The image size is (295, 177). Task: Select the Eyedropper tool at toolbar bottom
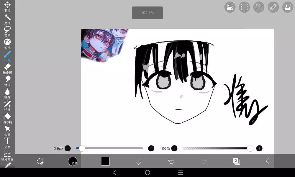click(x=7, y=165)
